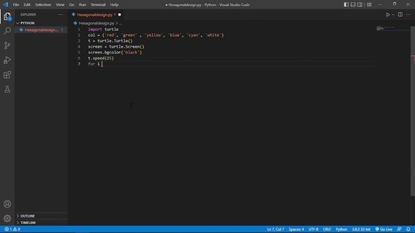Toggle the Secondary Side Bar layout icon
Screen dimensions: 415x233
click(360, 5)
